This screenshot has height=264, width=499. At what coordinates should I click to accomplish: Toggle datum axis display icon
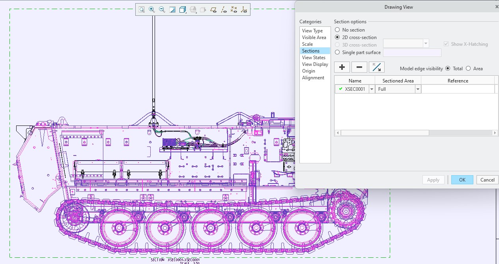coord(224,9)
